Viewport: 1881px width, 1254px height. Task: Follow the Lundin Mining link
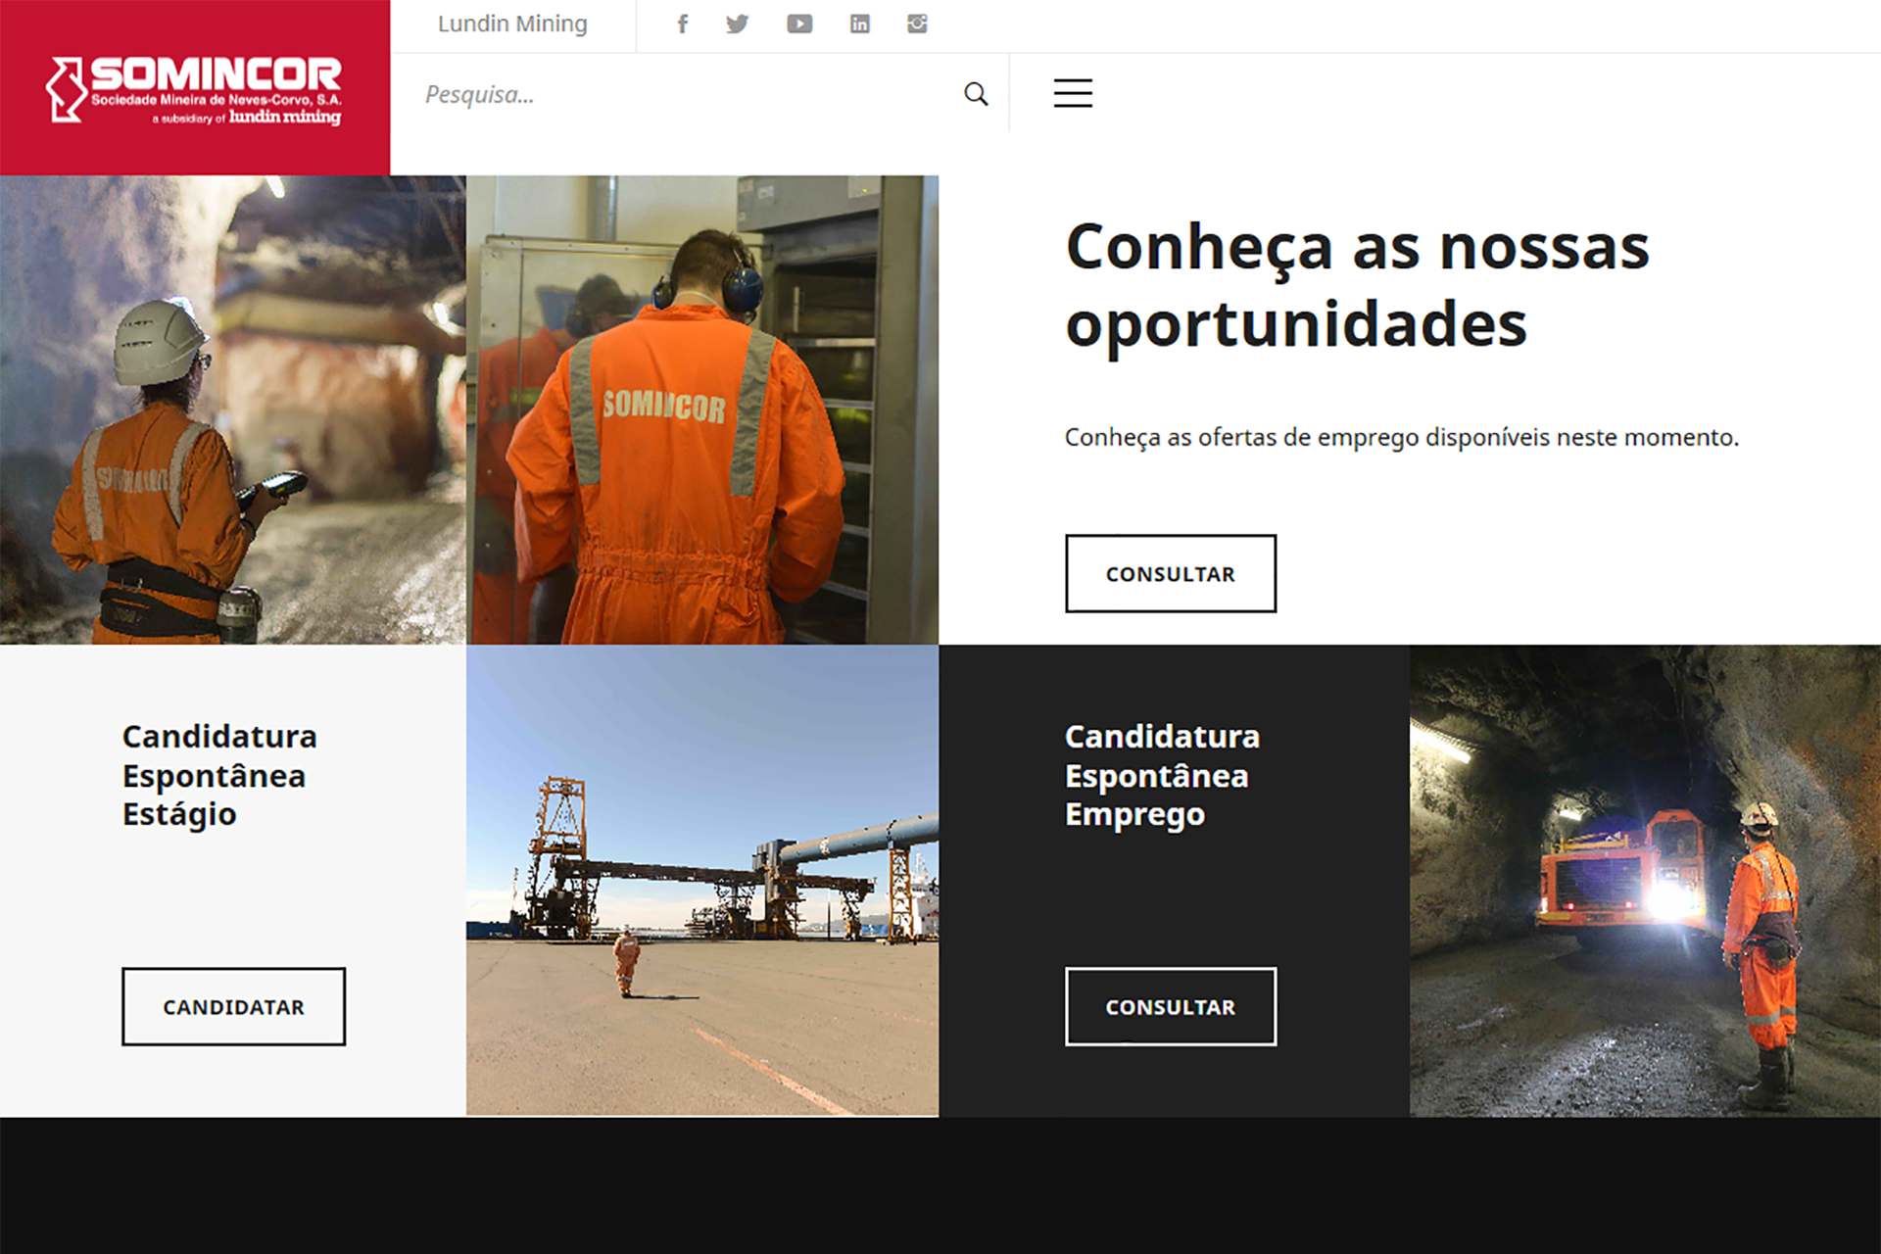[x=512, y=24]
